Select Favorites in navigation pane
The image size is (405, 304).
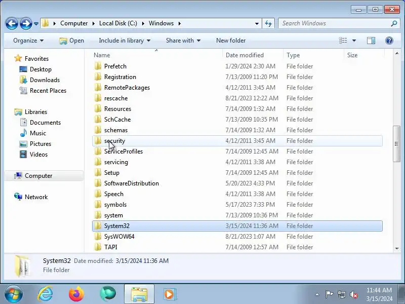coord(36,59)
